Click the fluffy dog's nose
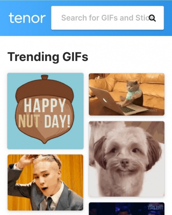The height and width of the screenshot is (215, 172). tap(125, 163)
